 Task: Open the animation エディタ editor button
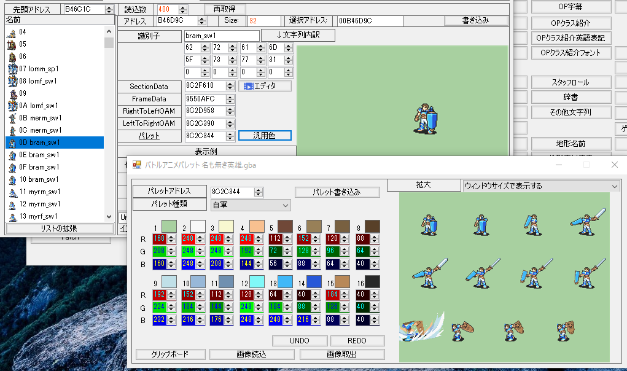click(265, 86)
